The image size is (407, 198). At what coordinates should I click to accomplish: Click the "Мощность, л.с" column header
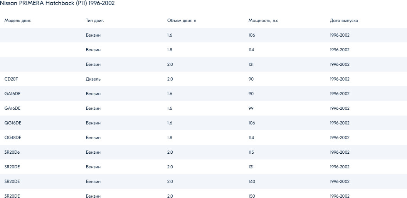point(263,20)
